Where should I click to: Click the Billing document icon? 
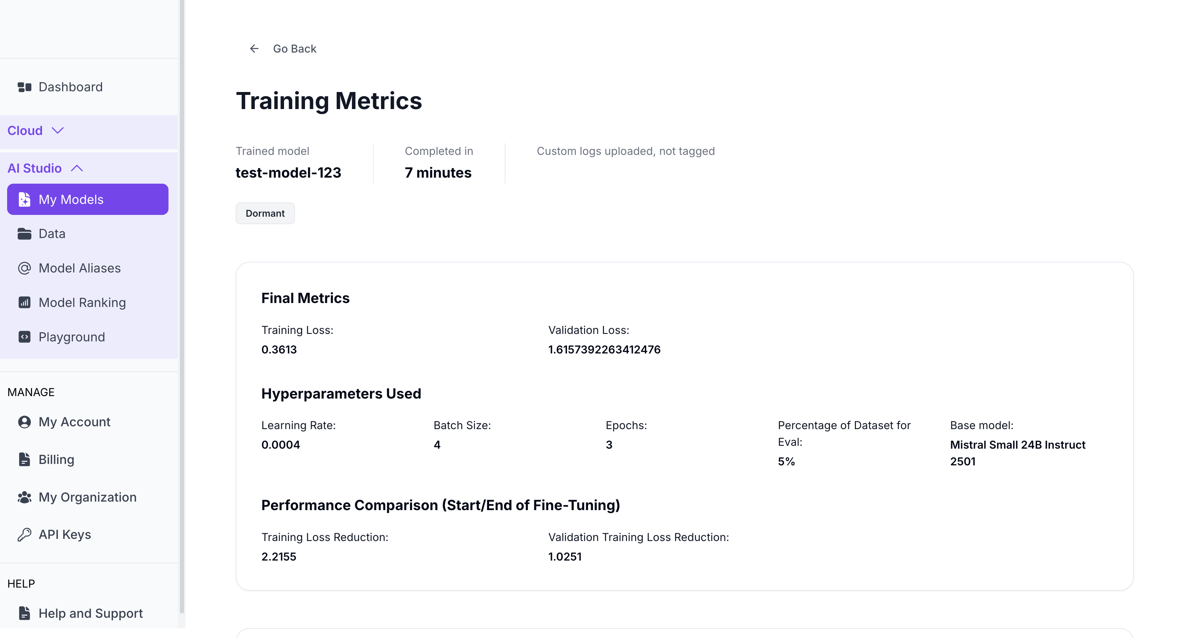24,459
